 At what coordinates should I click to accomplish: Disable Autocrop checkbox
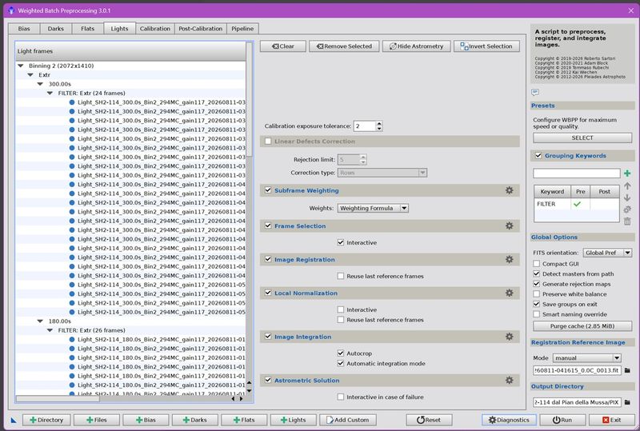tap(341, 353)
